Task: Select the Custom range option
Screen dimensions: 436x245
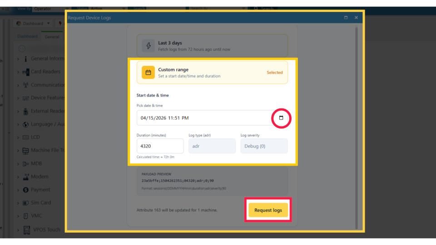Action: pos(212,73)
